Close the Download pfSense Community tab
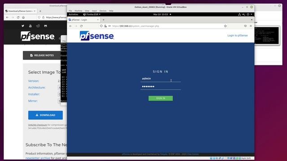The width and height of the screenshot is (287, 161). (35, 11)
